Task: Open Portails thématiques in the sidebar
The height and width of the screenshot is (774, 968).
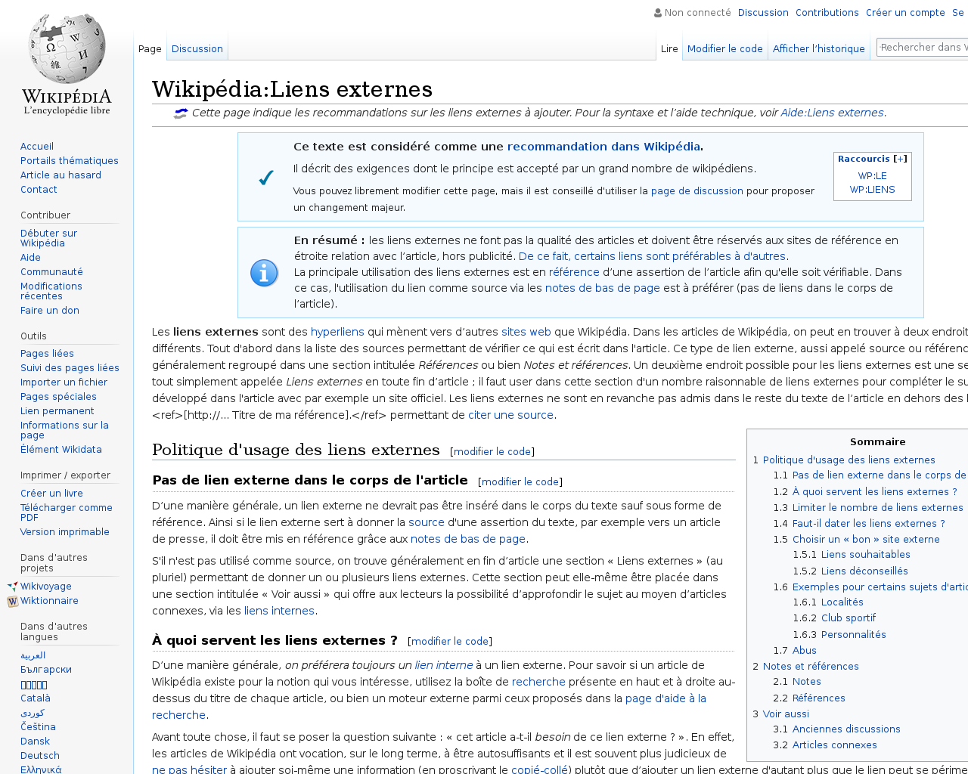Action: 70,161
